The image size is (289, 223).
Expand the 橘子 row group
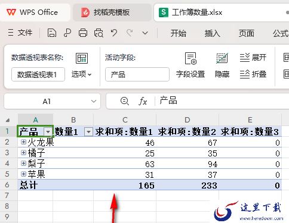(x=23, y=153)
